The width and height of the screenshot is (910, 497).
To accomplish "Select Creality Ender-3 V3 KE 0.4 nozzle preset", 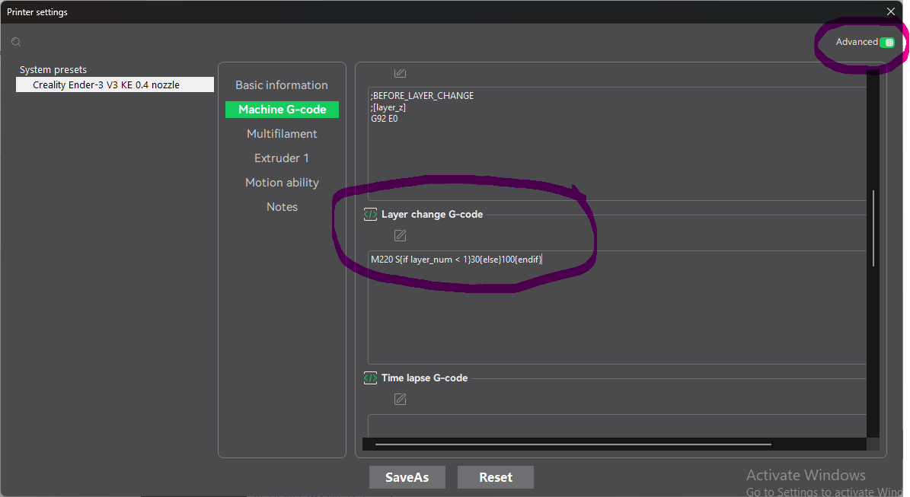I will (x=115, y=84).
